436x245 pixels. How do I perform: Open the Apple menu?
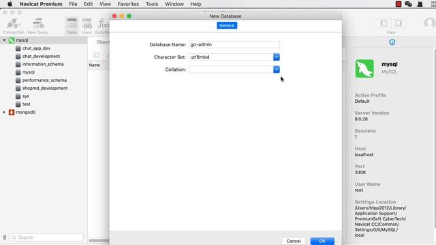click(10, 4)
